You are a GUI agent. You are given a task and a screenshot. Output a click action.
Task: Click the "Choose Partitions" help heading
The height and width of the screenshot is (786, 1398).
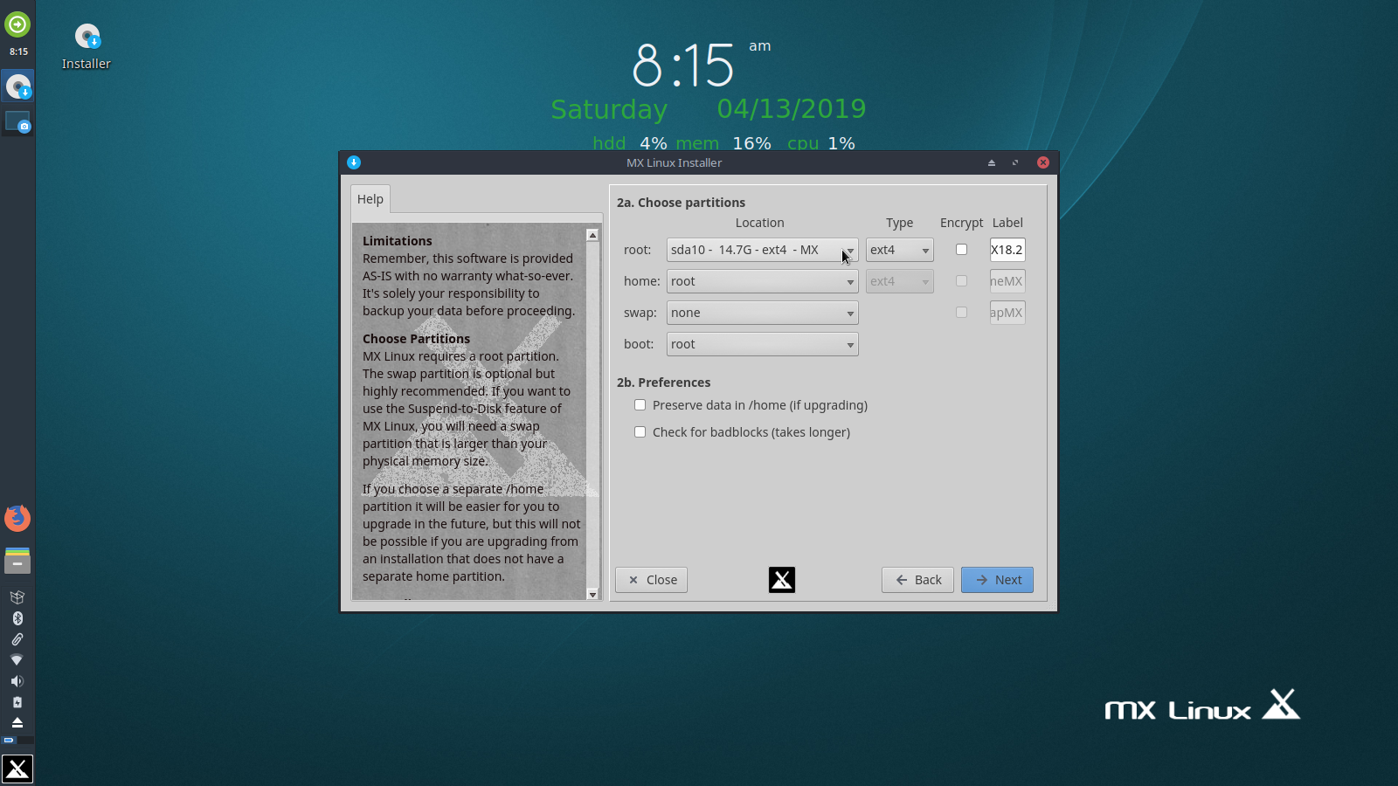coord(416,339)
